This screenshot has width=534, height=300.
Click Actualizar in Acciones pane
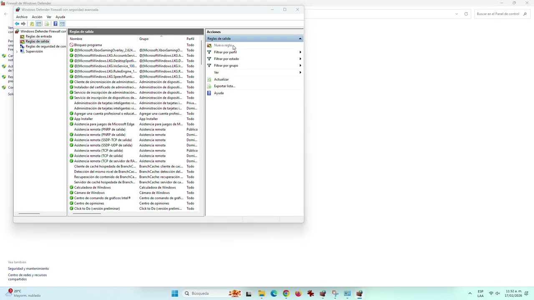point(221,79)
